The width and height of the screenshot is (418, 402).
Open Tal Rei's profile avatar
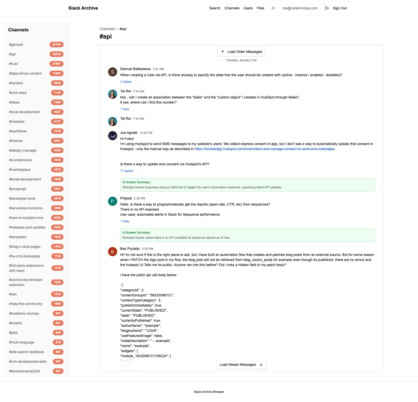coord(113,94)
